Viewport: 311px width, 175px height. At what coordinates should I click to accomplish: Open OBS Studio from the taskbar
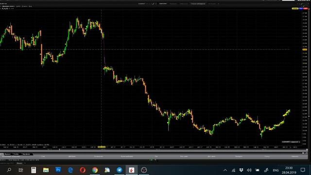144,170
